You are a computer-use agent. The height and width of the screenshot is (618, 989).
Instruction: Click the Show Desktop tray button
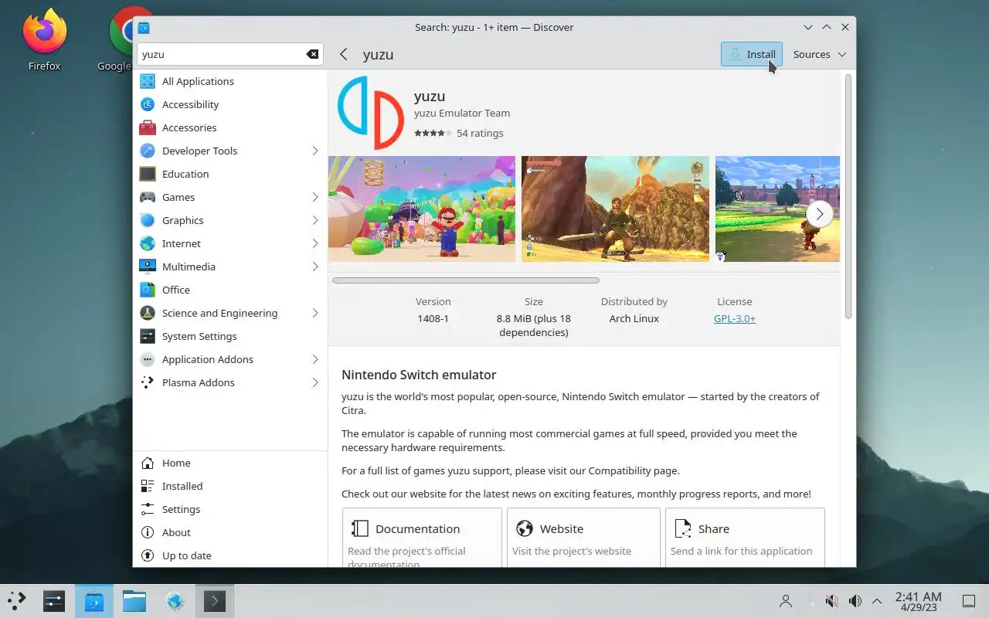coord(968,601)
